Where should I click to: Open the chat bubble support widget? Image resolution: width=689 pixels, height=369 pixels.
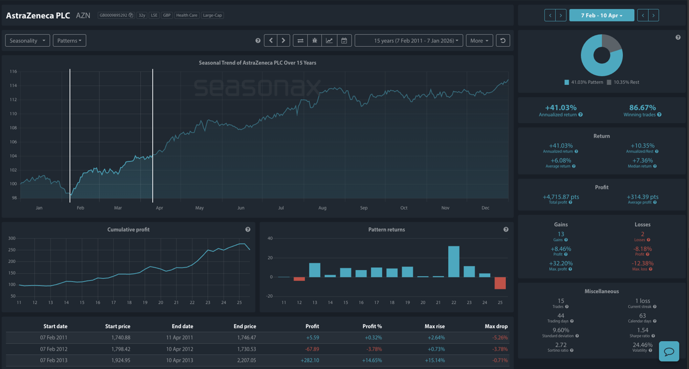pos(669,351)
